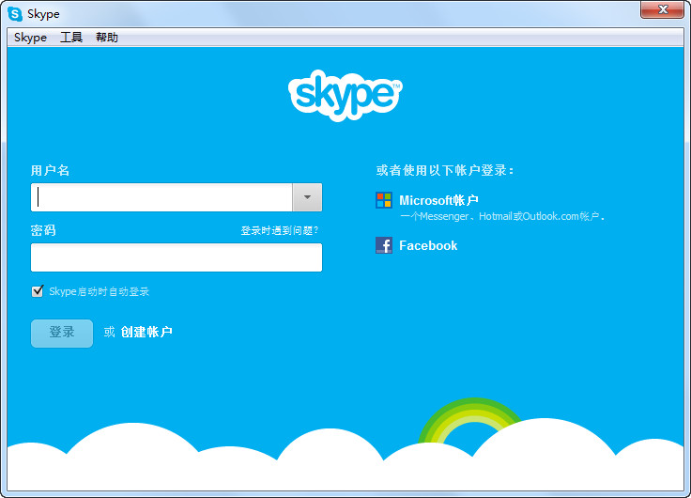Focus the 密码 password field

coord(177,257)
